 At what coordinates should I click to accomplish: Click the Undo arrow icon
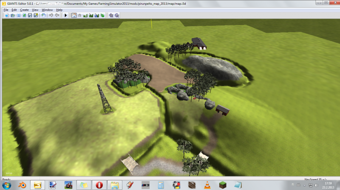click(x=51, y=15)
